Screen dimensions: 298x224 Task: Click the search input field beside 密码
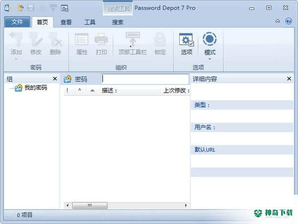tap(145, 79)
